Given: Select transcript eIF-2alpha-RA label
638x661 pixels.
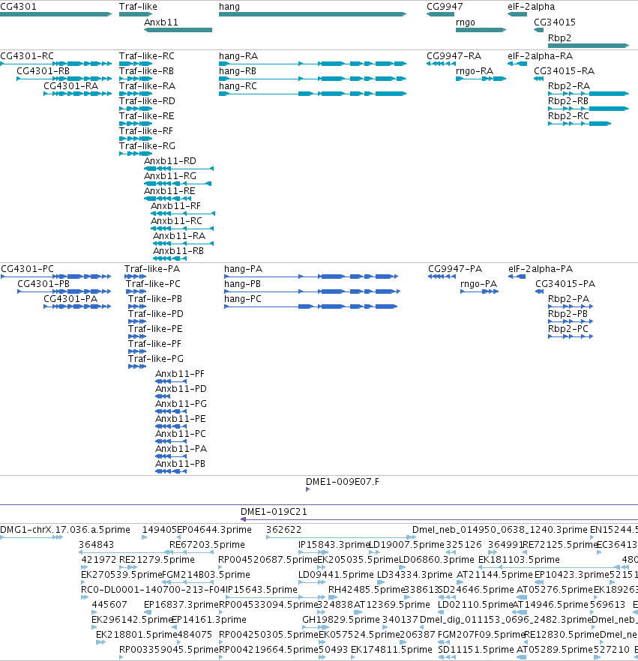Looking at the screenshot, I should 541,56.
